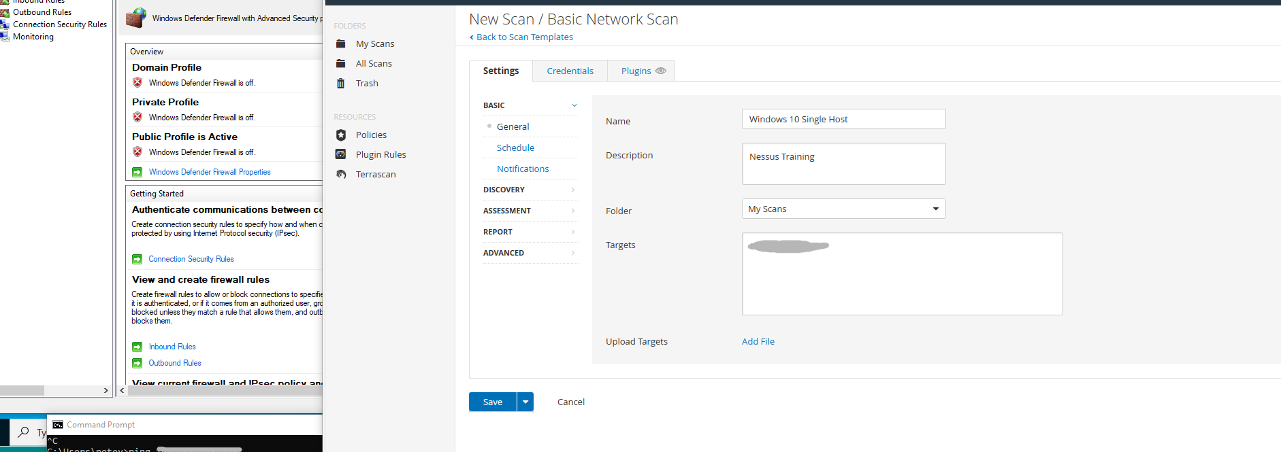
Task: Expand the DISCOVERY section
Action: [530, 190]
